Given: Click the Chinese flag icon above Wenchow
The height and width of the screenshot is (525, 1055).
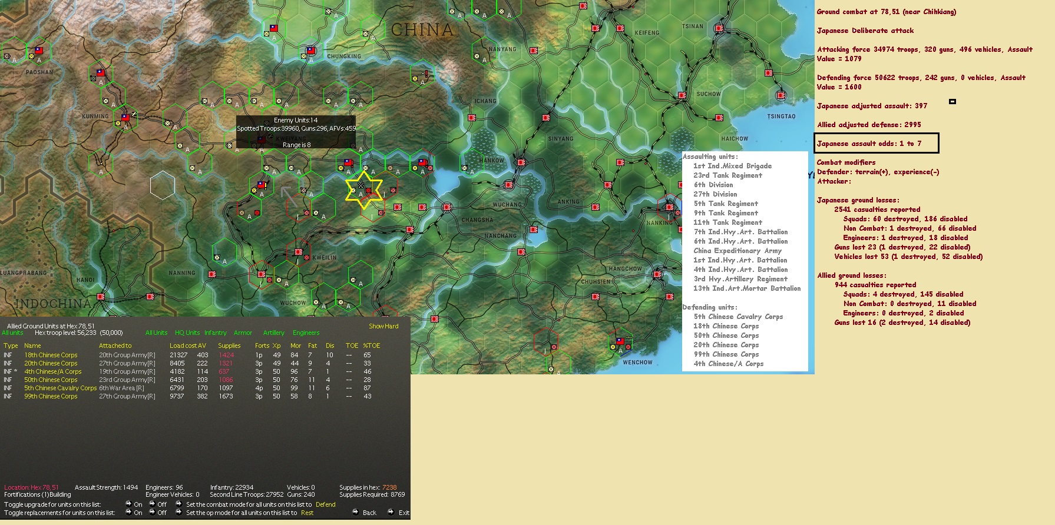Looking at the screenshot, I should click(x=620, y=341).
